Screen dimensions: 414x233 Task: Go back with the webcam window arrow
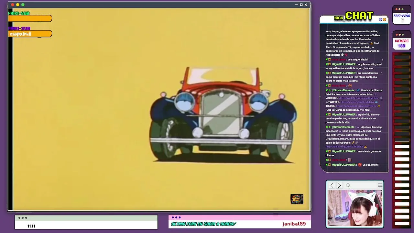click(x=332, y=185)
